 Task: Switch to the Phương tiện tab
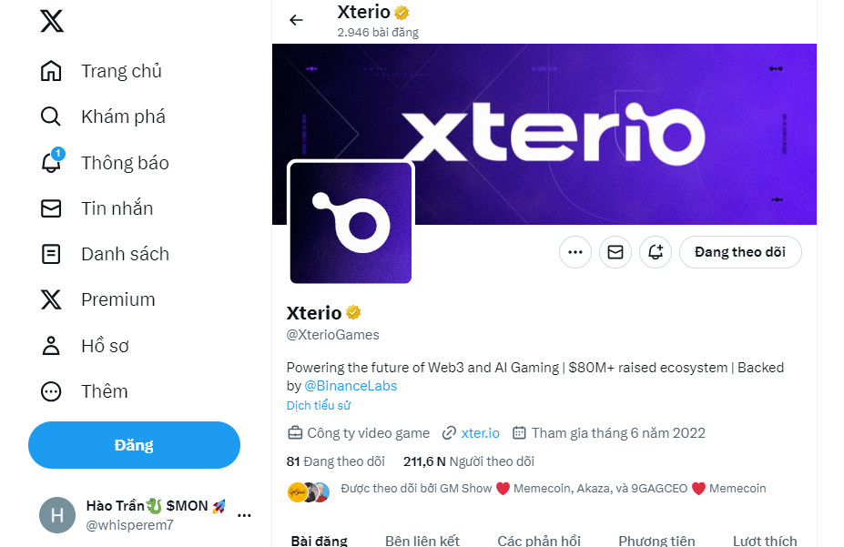click(656, 541)
